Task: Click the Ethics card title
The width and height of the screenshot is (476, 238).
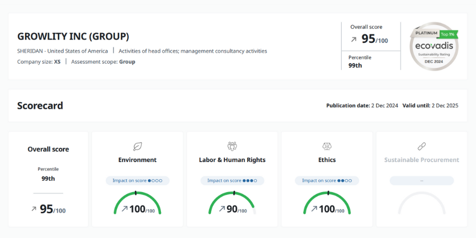Action: [327, 160]
